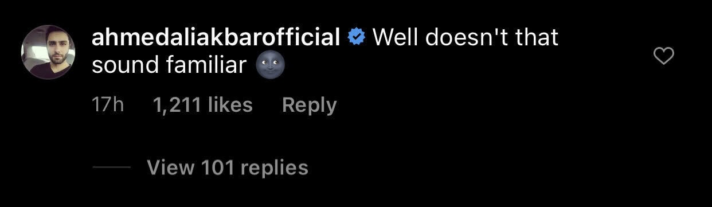Click the new moon face emoji

(x=269, y=65)
